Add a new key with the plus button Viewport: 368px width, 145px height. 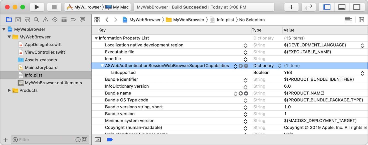[241, 66]
